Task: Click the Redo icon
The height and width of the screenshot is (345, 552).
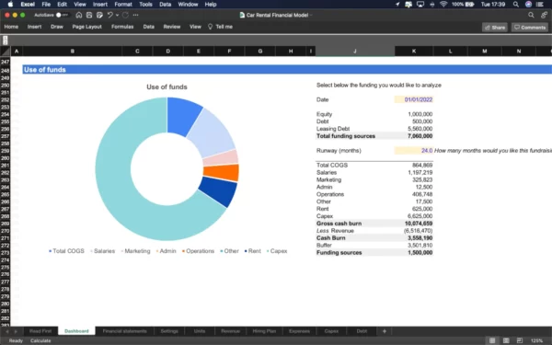Action: 126,15
